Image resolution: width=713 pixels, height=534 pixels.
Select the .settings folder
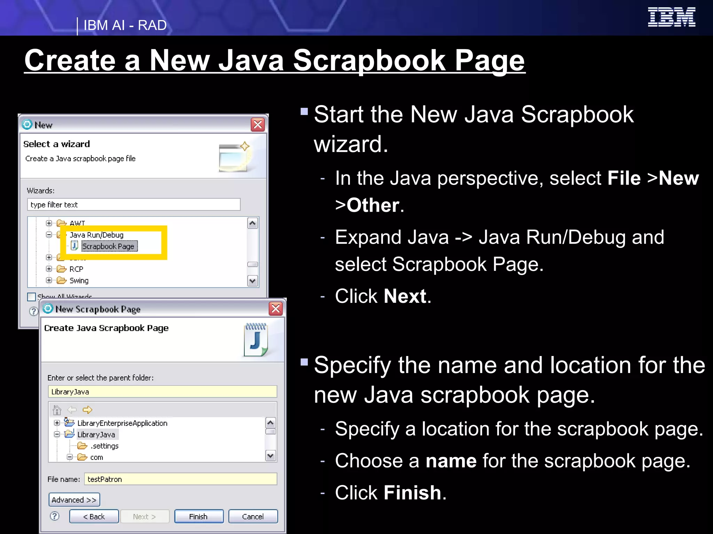[x=104, y=446]
